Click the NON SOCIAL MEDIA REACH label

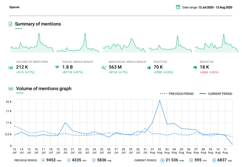pos(127,62)
